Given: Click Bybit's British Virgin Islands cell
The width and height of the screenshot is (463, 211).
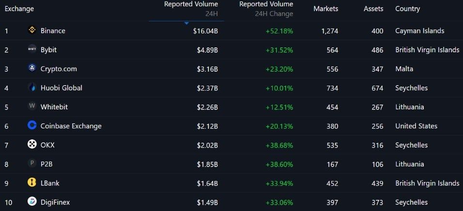Looking at the screenshot, I should (x=427, y=50).
